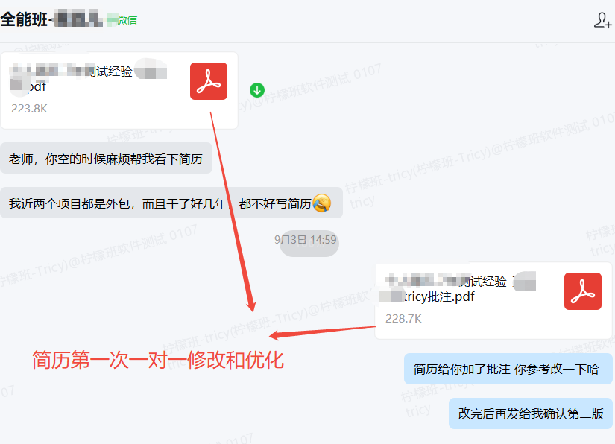Click the 9月3日 14:59 timestamp
Image resolution: width=615 pixels, height=444 pixels.
pyautogui.click(x=305, y=240)
